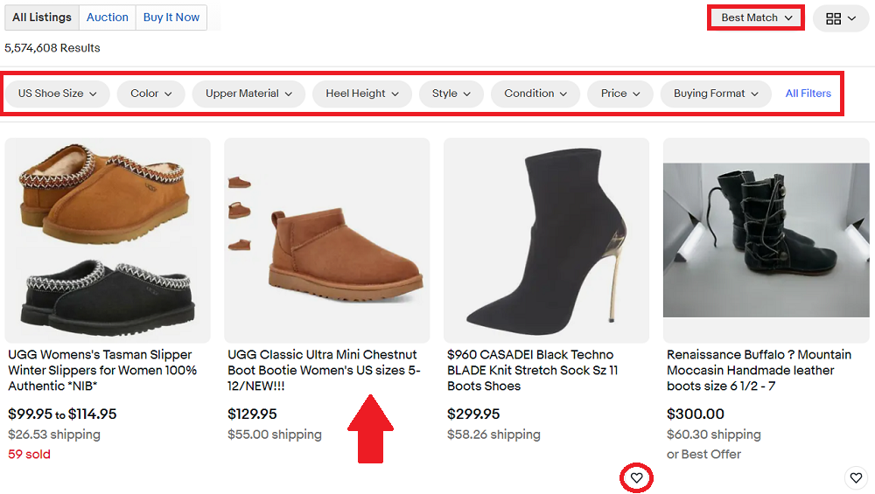Open the Buying Format filter
875x494 pixels.
click(716, 94)
